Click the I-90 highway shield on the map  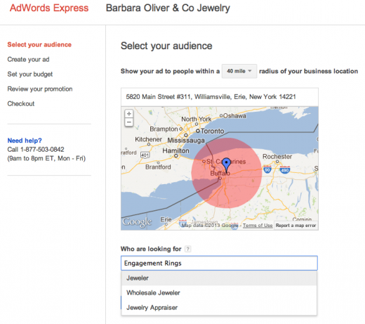tap(267, 169)
